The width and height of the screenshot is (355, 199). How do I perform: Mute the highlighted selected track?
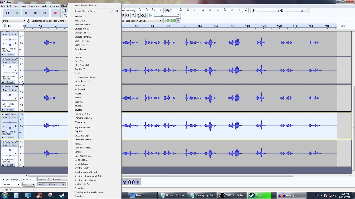click(5, 118)
